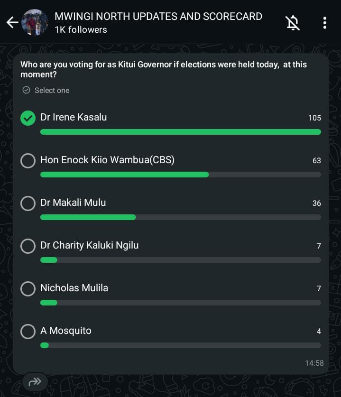Tap the Select one checkmark icon
This screenshot has width=341, height=397.
click(27, 90)
